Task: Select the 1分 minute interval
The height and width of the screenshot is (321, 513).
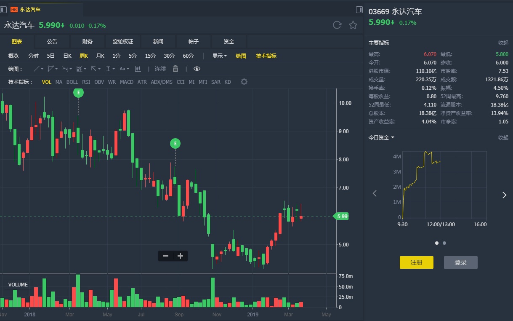Action: (x=116, y=56)
